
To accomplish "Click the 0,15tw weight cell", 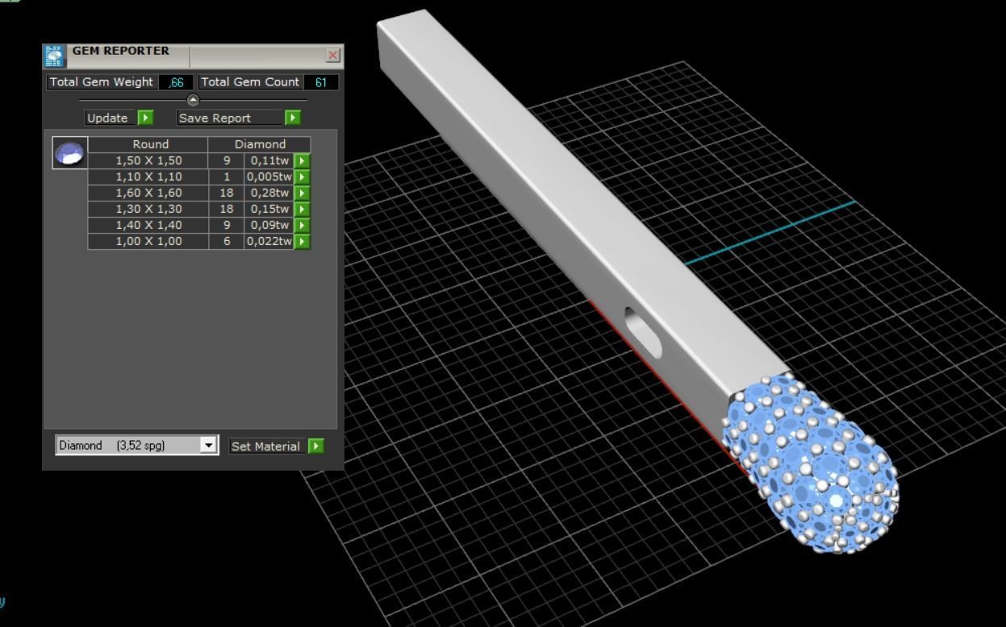I will (x=269, y=209).
